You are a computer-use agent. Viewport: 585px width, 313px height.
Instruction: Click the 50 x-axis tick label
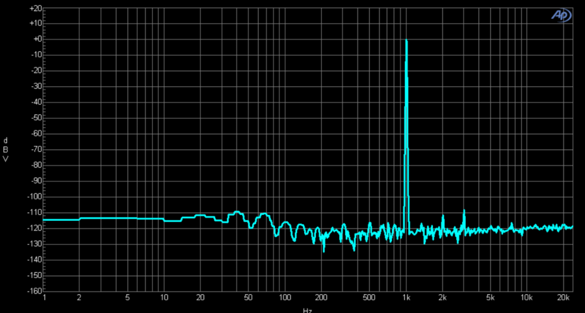coord(248,298)
